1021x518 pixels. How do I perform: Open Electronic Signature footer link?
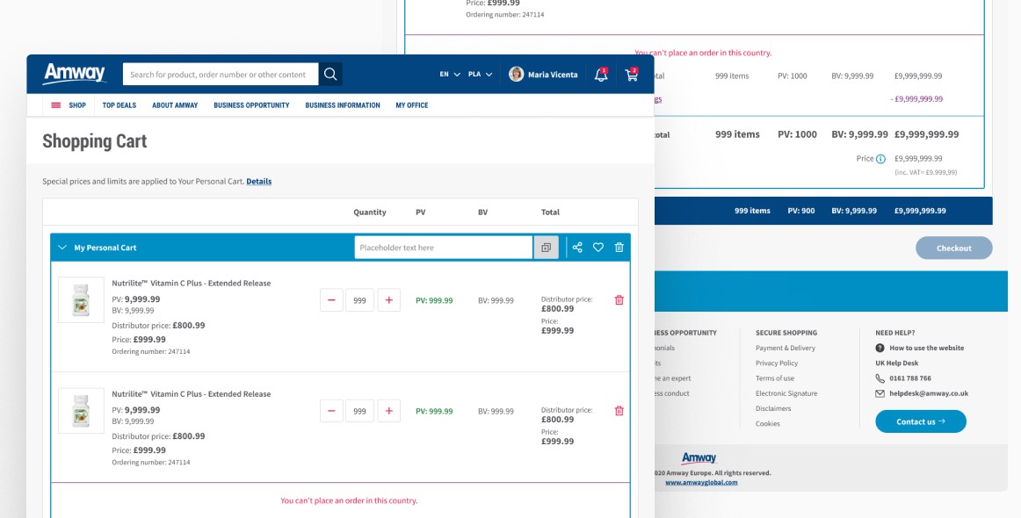point(786,393)
